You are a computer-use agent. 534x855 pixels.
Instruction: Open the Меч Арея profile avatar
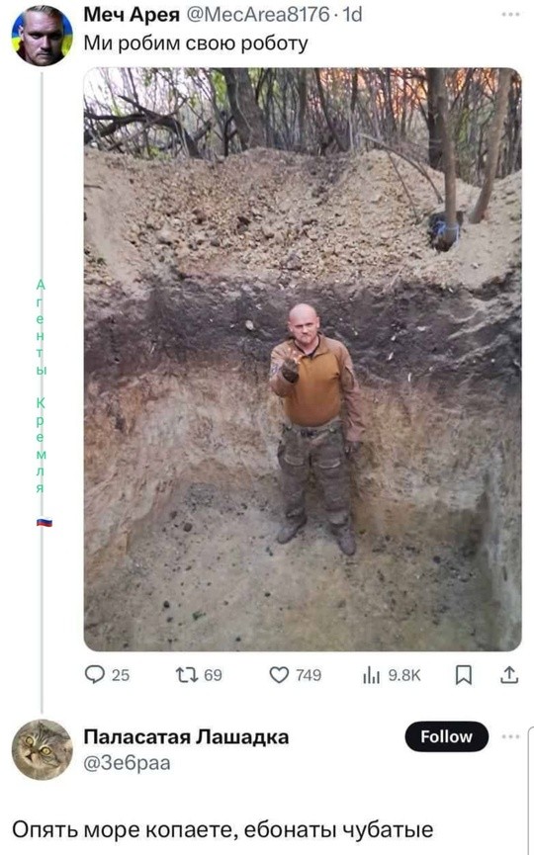pyautogui.click(x=42, y=36)
